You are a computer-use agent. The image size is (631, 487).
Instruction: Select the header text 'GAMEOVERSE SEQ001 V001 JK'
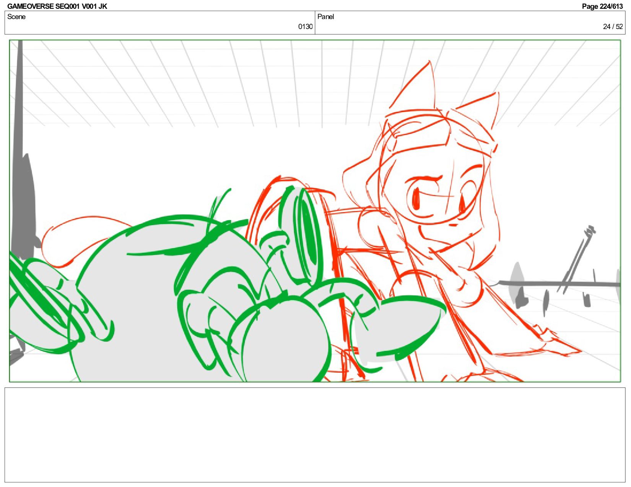tap(57, 6)
